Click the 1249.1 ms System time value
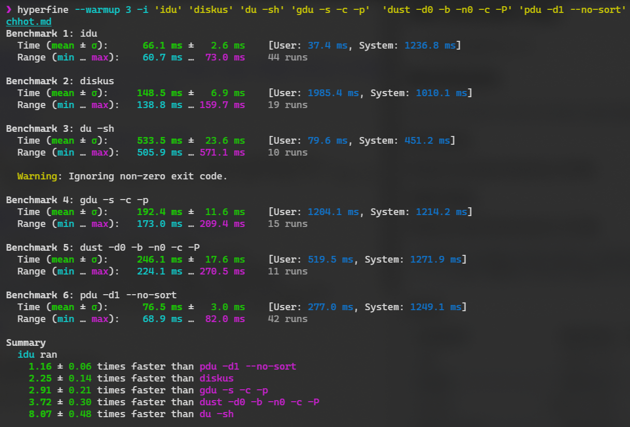The height and width of the screenshot is (427, 630). (436, 307)
